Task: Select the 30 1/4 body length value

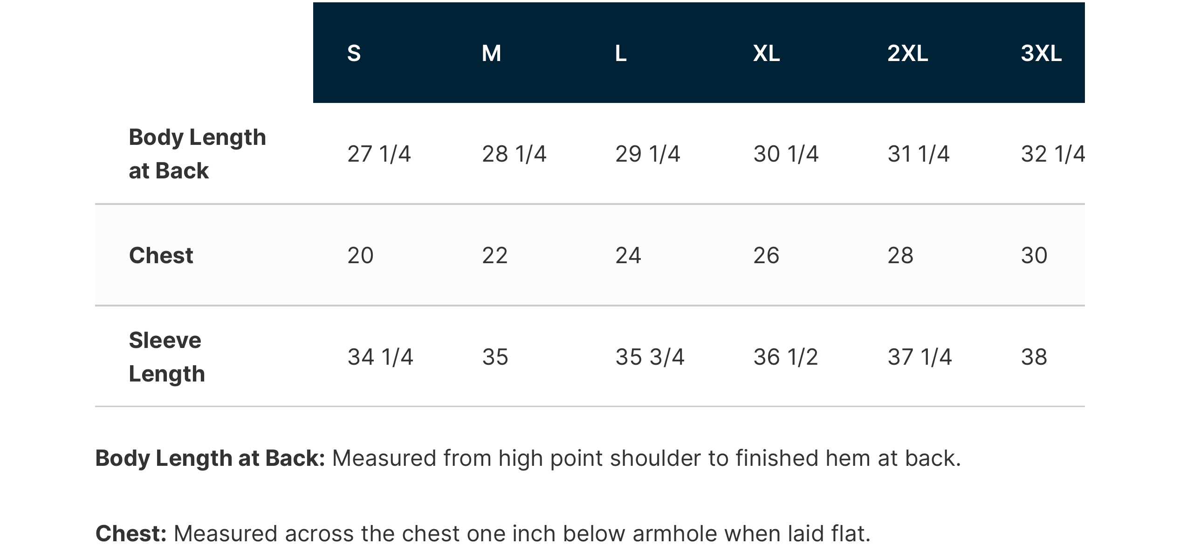Action: click(786, 154)
